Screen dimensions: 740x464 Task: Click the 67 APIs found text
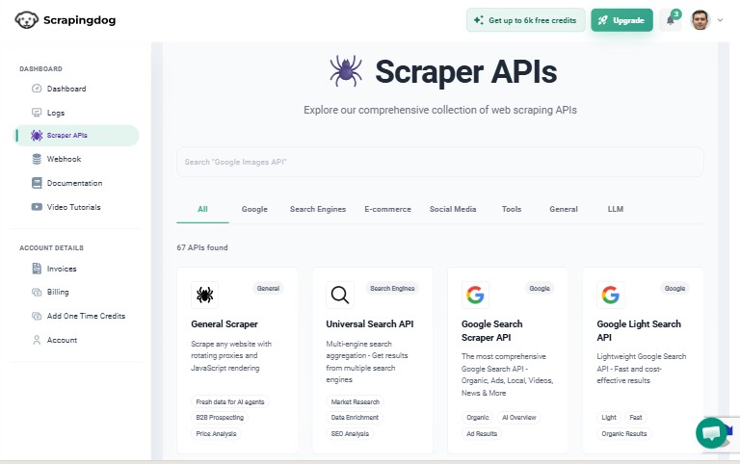point(202,247)
